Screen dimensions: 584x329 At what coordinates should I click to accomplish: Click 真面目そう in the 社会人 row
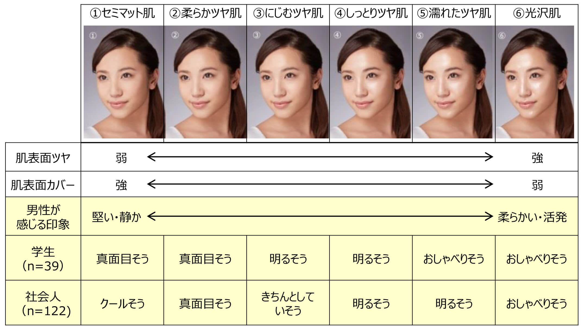205,304
